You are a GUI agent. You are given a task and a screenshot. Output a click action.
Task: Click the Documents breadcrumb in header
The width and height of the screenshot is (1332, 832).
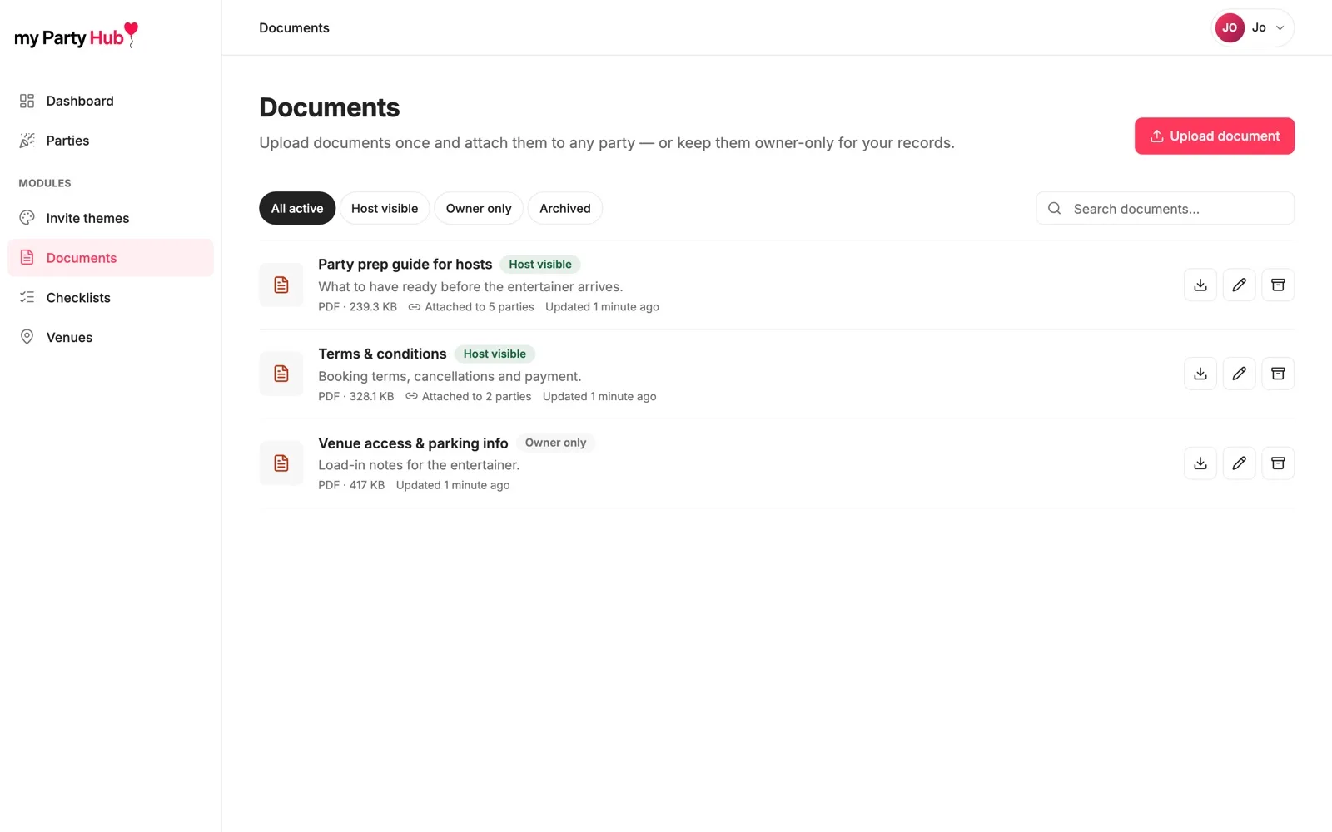pos(294,27)
